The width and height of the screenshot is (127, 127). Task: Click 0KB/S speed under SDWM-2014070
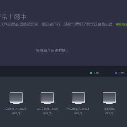click(x=16, y=113)
